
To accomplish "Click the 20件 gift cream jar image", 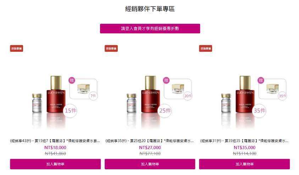I will click(178, 89).
